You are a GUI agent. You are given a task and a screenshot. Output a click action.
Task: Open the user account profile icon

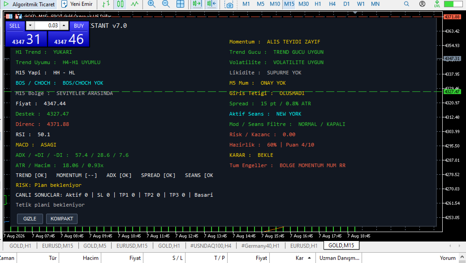(x=422, y=4)
